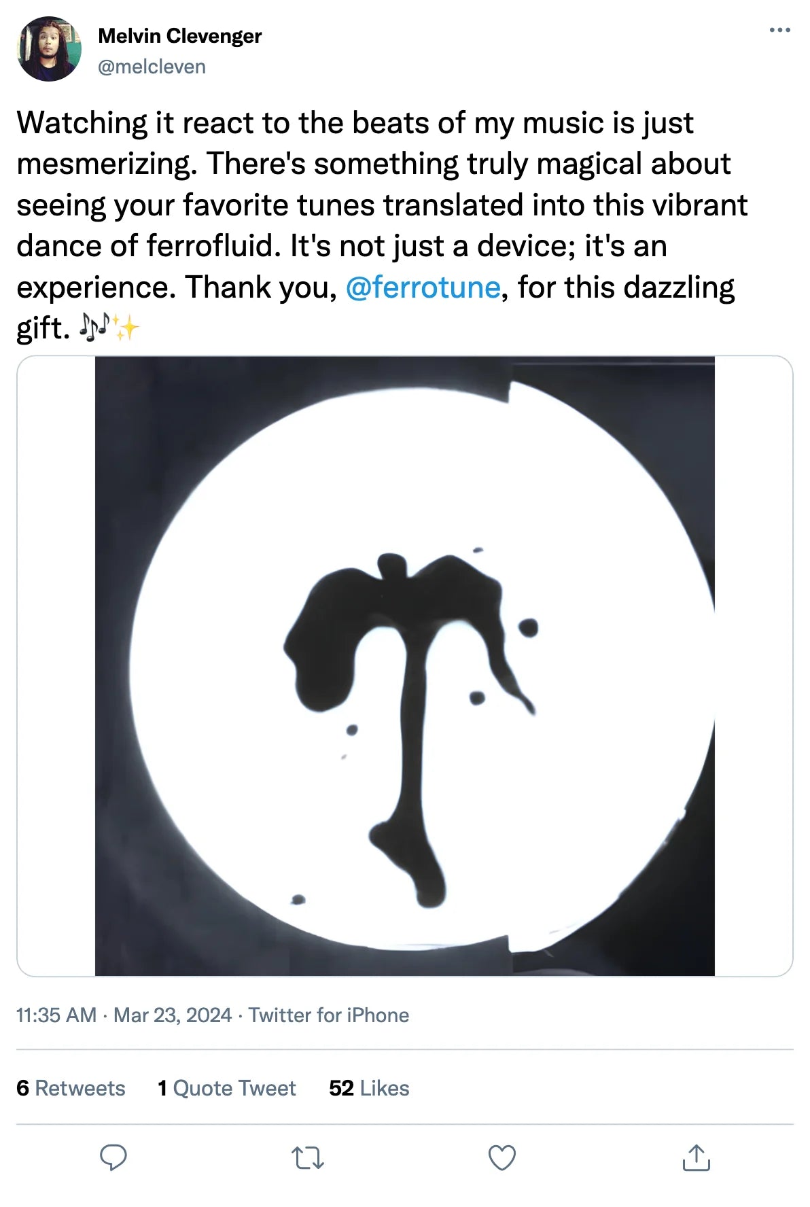
Task: Open the Mar 23, 2024 date link
Action: (173, 1015)
